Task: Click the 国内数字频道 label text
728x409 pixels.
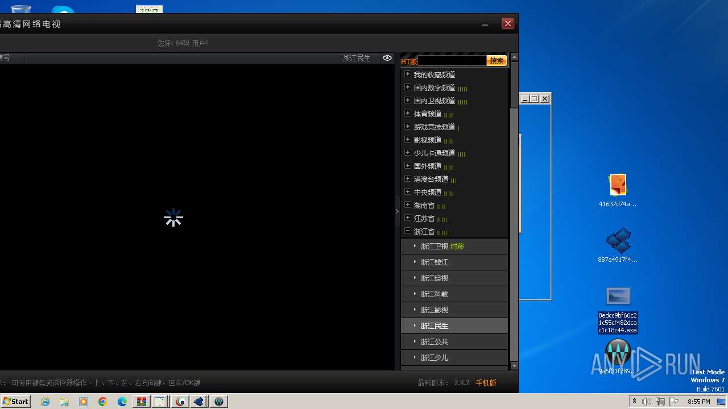Action: [x=435, y=88]
